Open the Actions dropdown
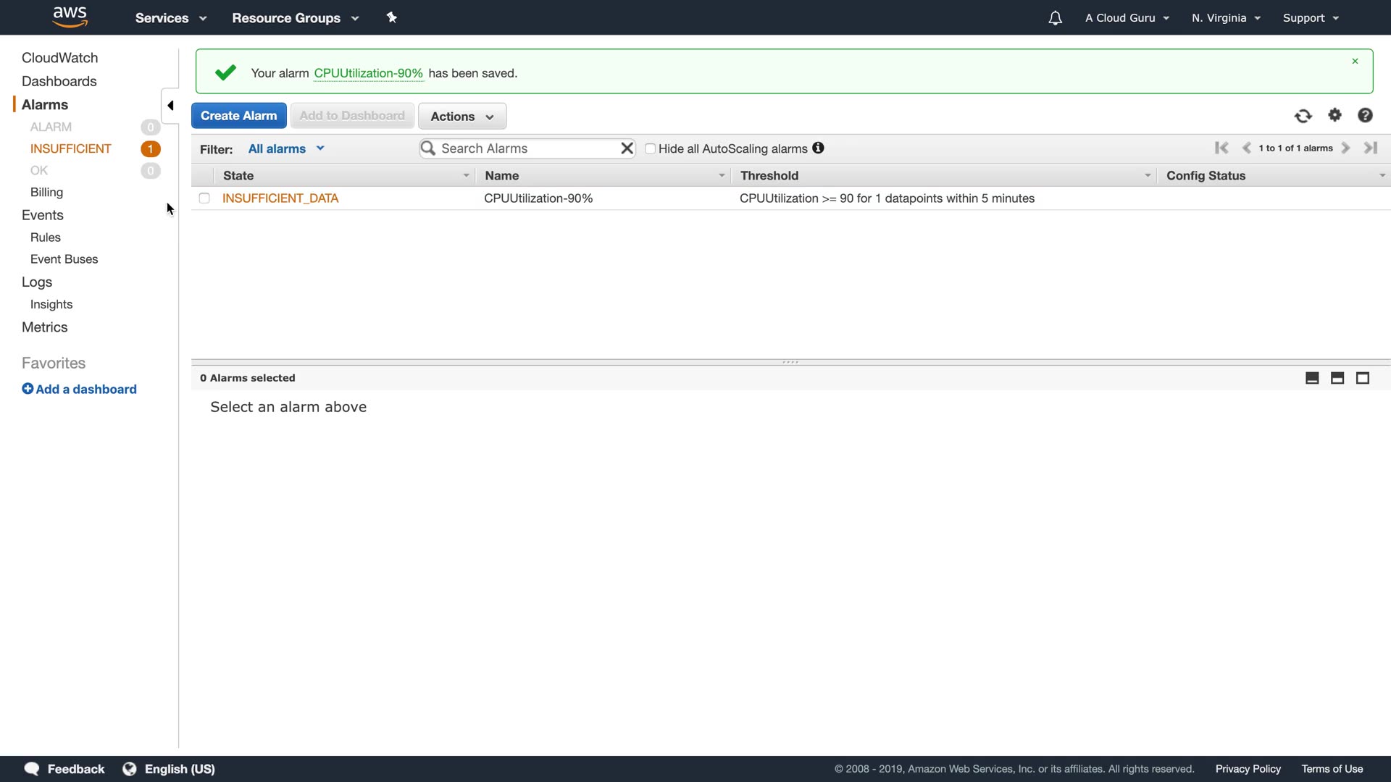This screenshot has height=782, width=1391. (x=461, y=117)
